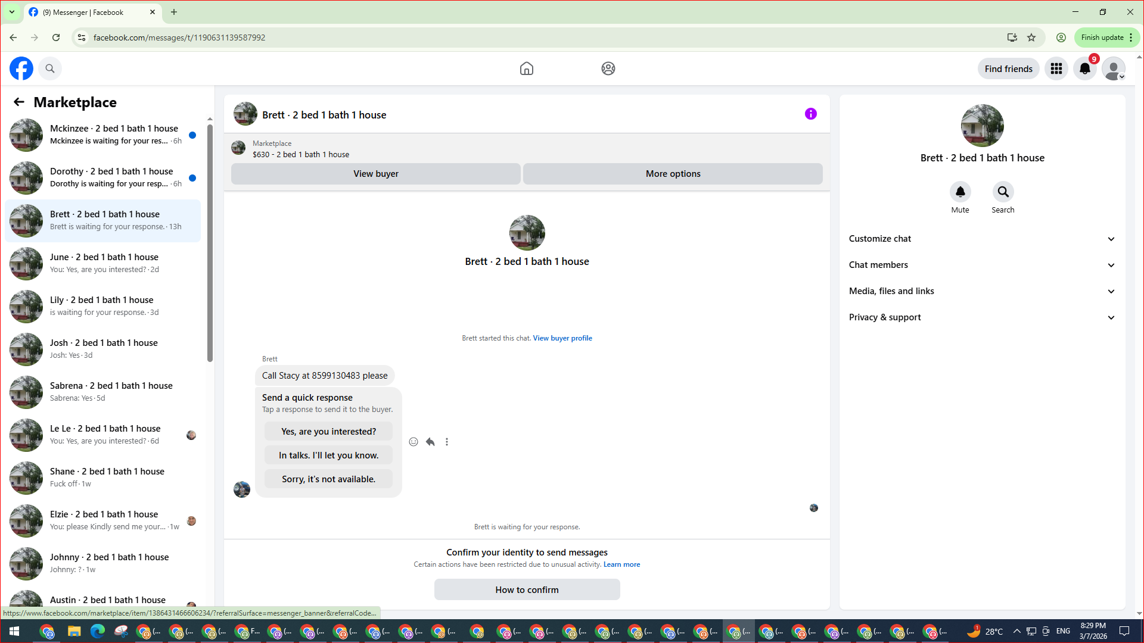Open the Windows notification center icon
Image resolution: width=1144 pixels, height=643 pixels.
(x=1124, y=631)
